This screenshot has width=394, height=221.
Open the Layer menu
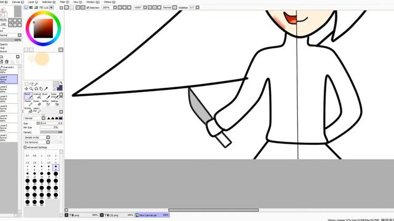(33, 2)
